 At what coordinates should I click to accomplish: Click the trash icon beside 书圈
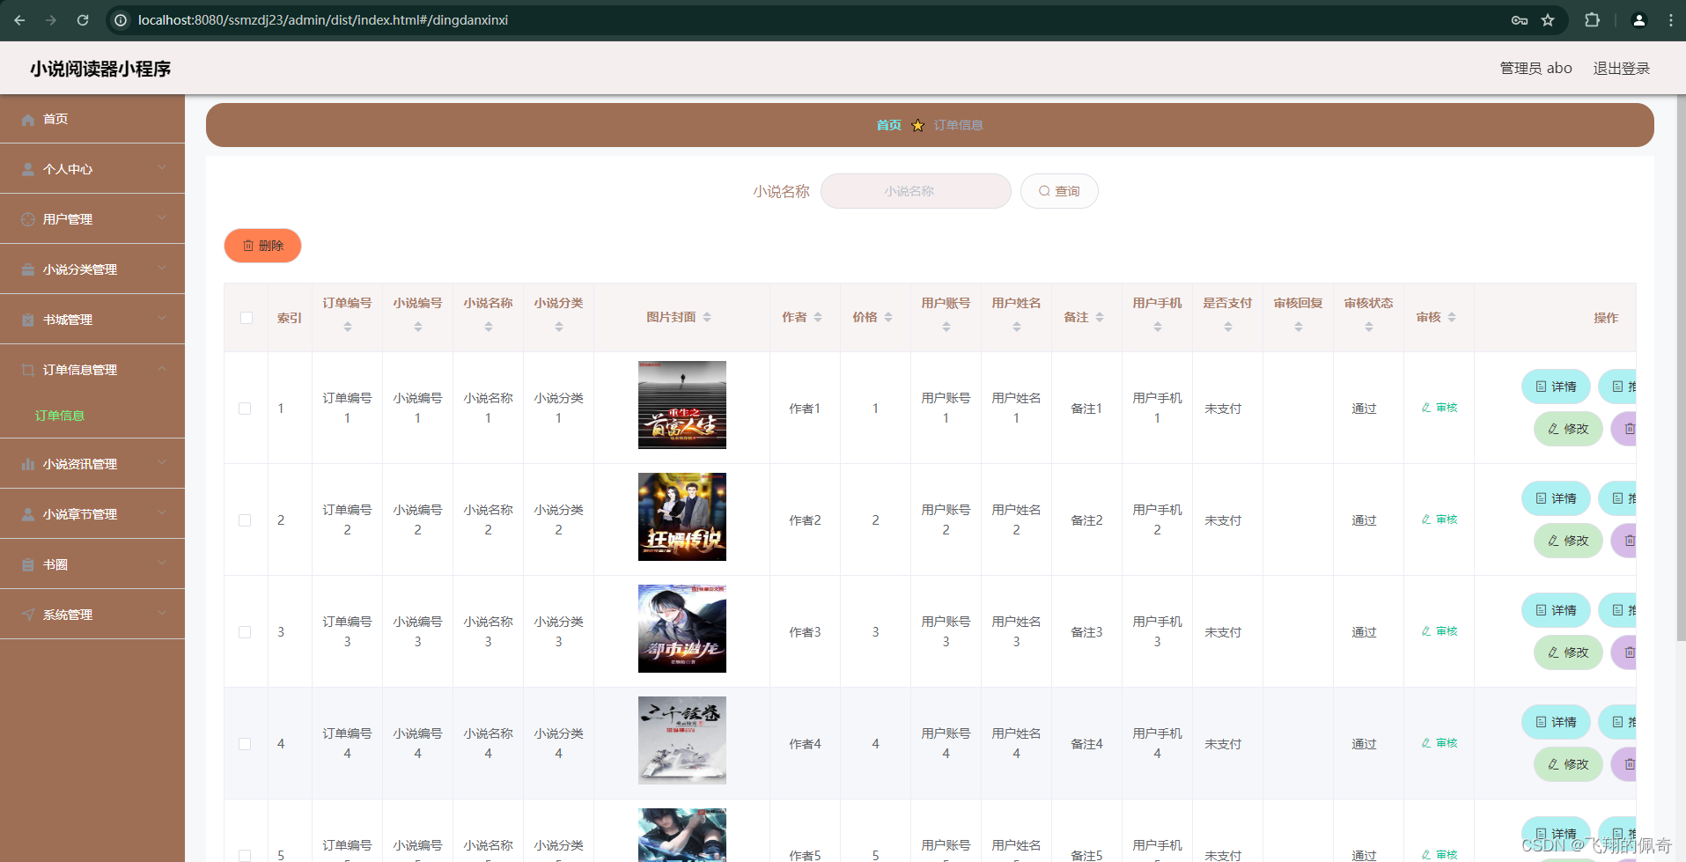pos(28,564)
